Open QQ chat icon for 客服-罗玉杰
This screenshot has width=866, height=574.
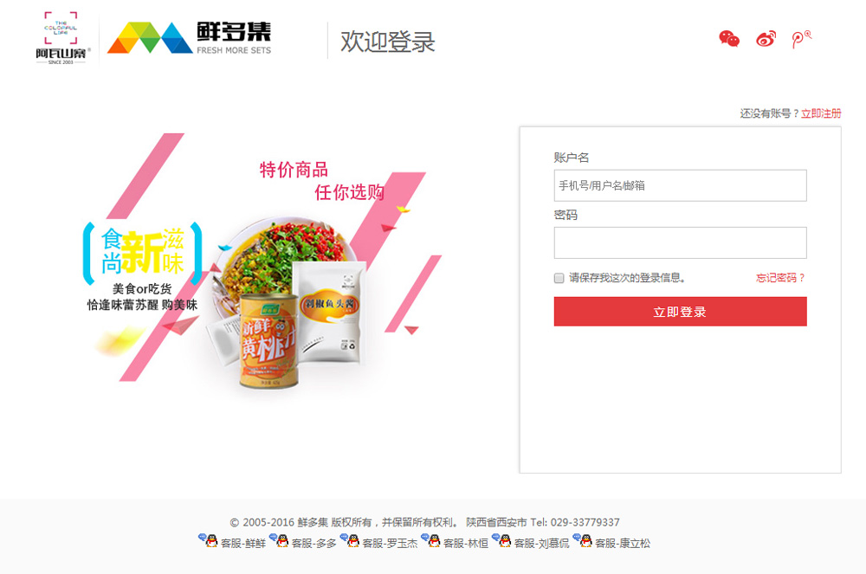click(350, 540)
